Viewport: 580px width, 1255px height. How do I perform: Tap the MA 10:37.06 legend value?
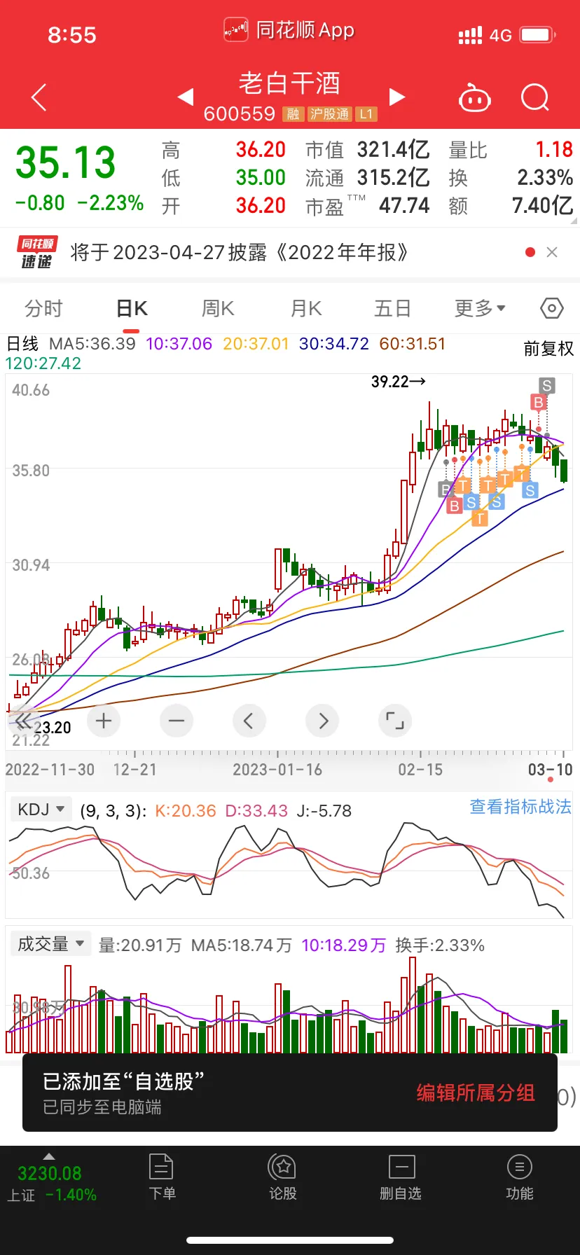179,344
